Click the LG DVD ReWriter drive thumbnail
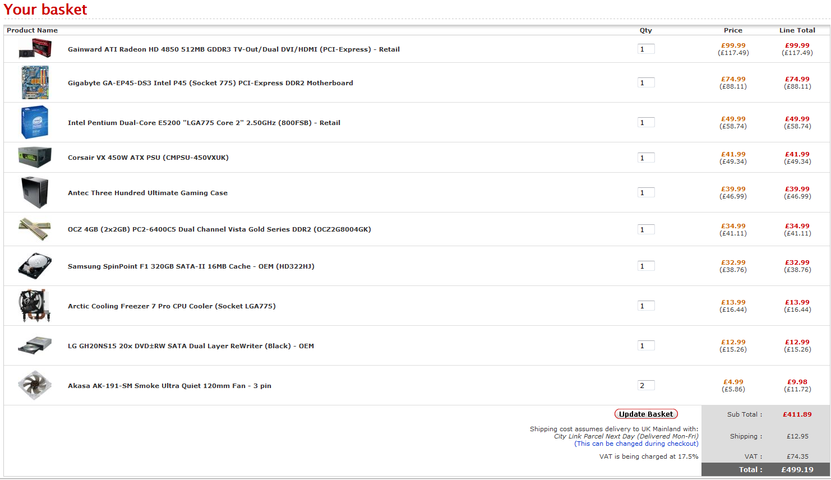The height and width of the screenshot is (480, 831). pyautogui.click(x=35, y=345)
